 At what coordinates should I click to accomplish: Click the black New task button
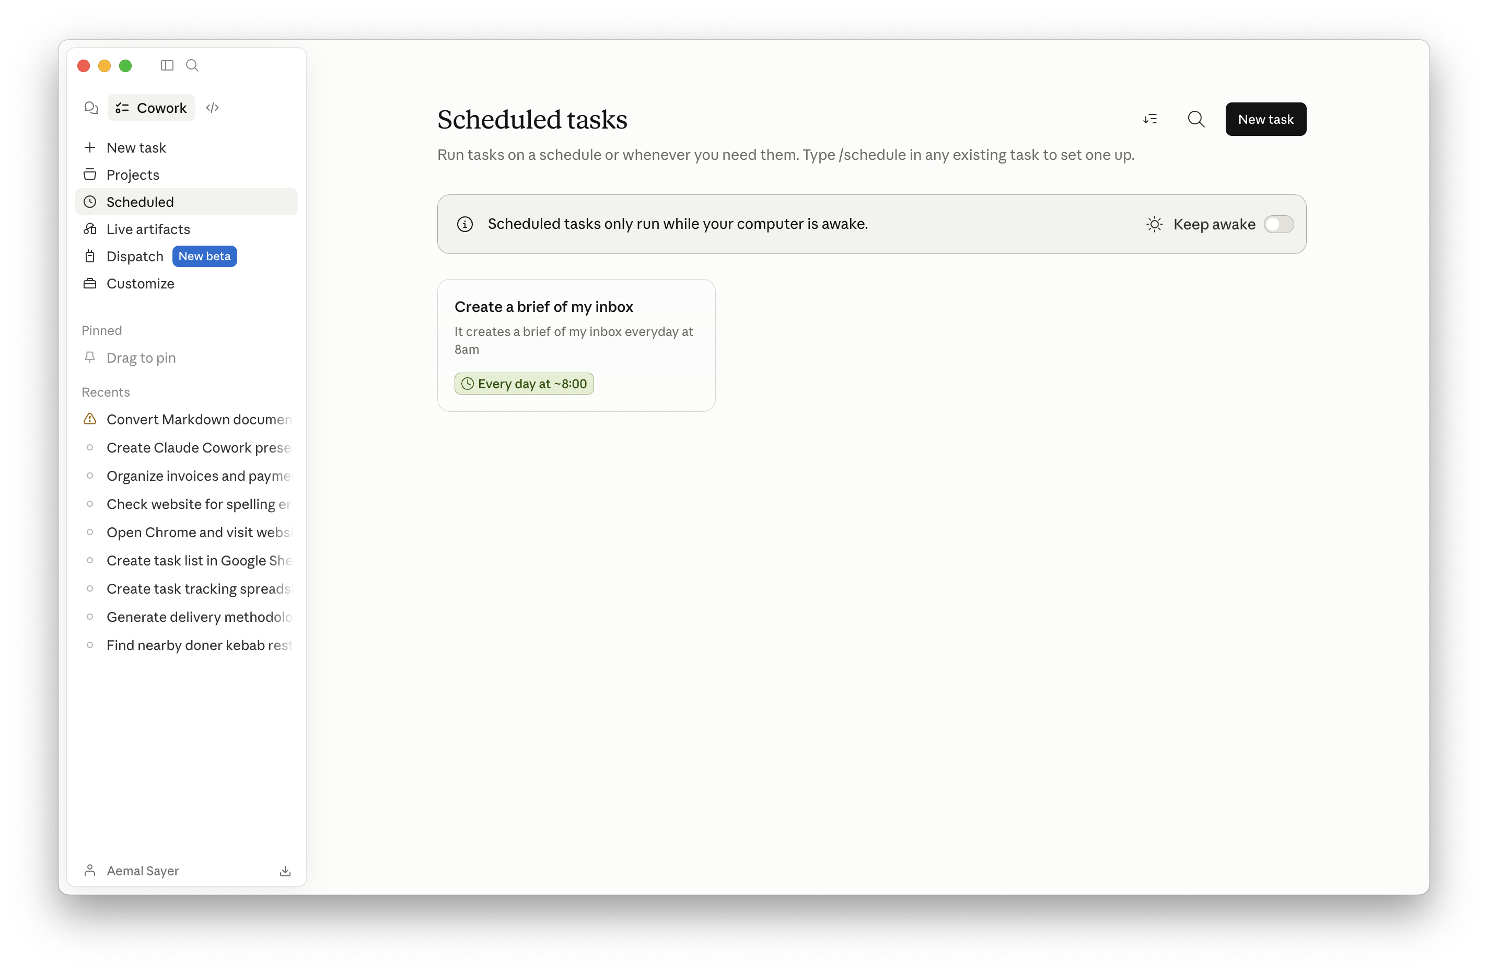(1265, 120)
